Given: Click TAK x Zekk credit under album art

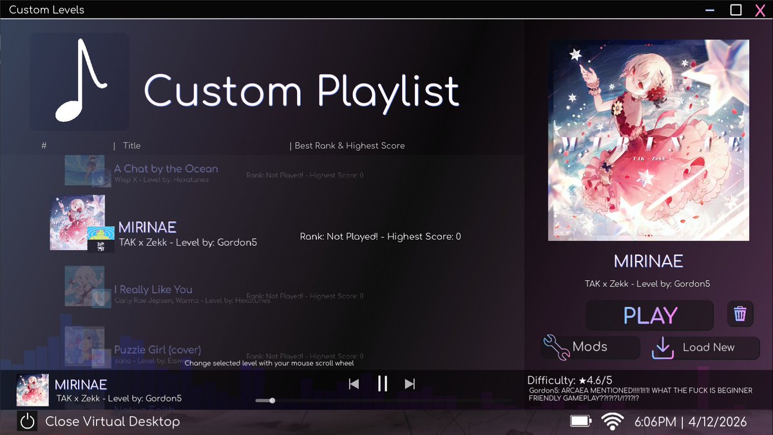Looking at the screenshot, I should tap(647, 284).
